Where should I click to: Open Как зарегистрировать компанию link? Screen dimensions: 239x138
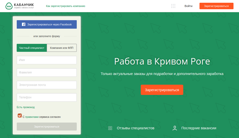pos(65,6)
